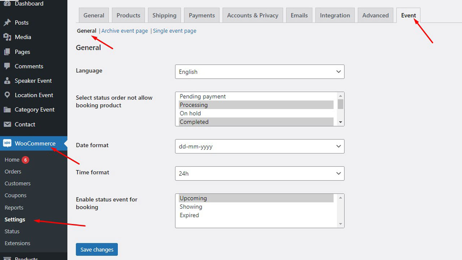The width and height of the screenshot is (462, 260).
Task: Click the Location Event map pin icon
Action: 7,95
